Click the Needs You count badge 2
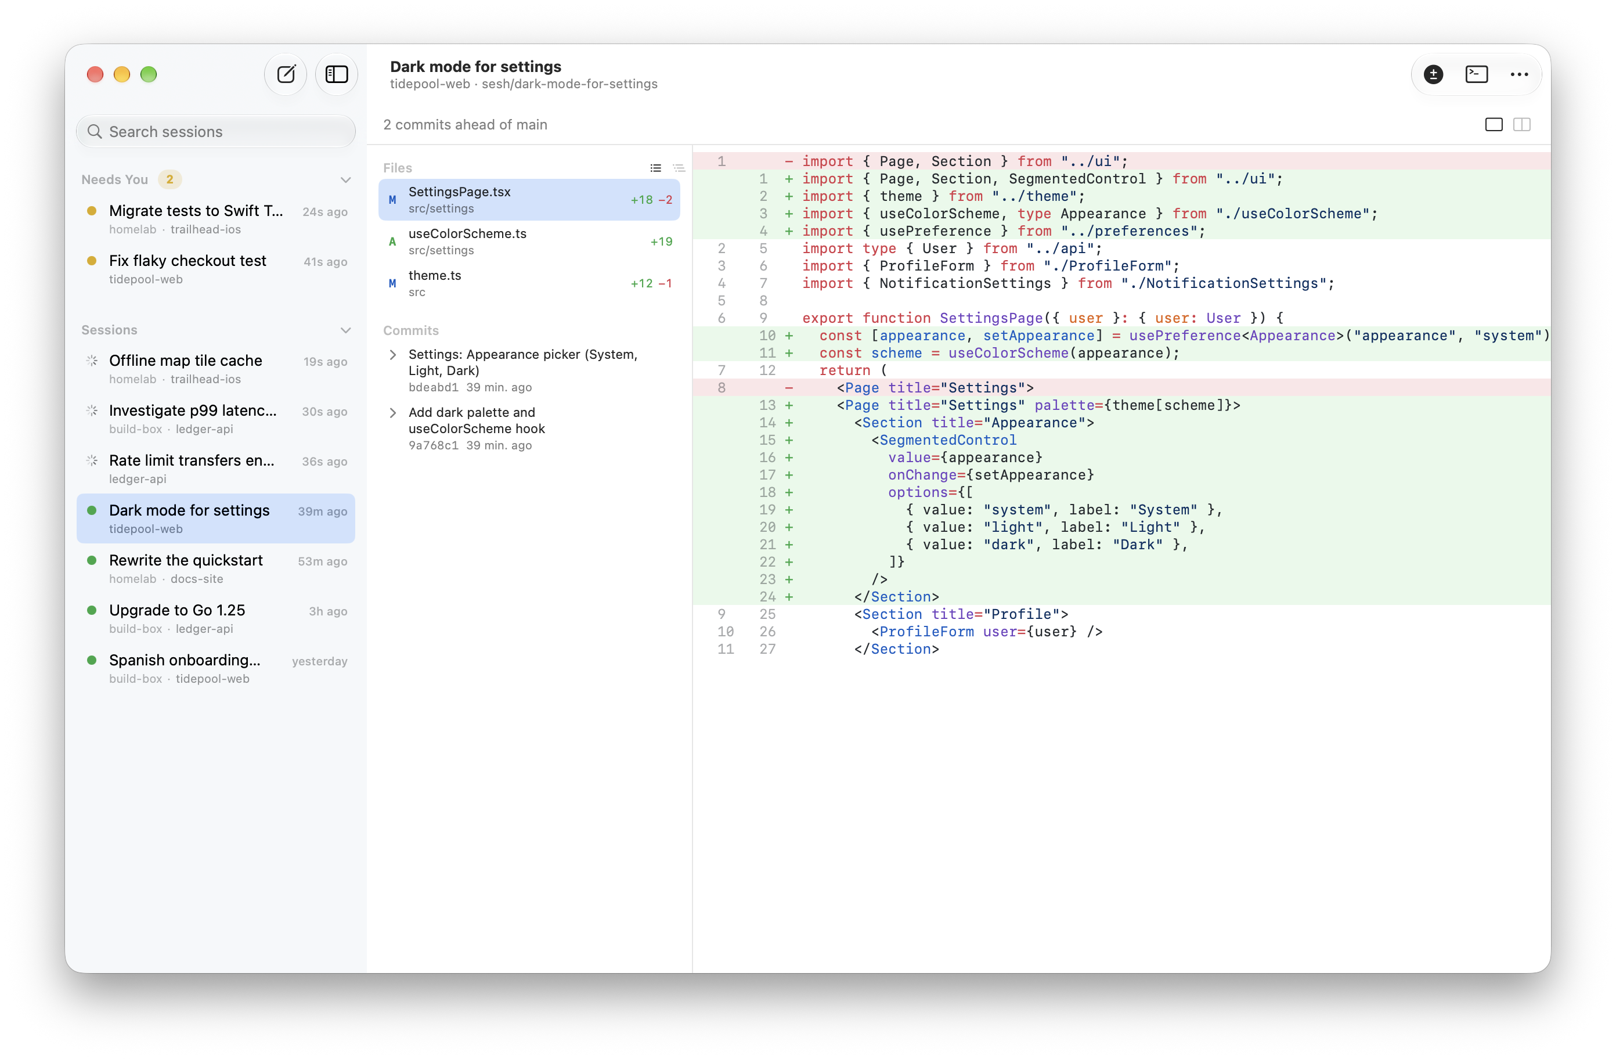This screenshot has height=1059, width=1616. 169,179
